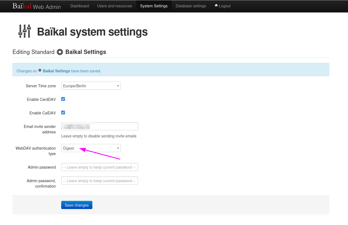The width and height of the screenshot is (348, 225).
Task: Focus the Admin password confirmation field
Action: (99, 181)
